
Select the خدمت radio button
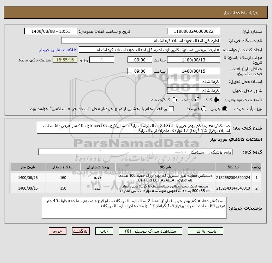point(198,100)
